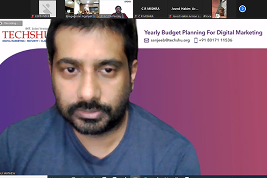267x178 pixels.
Task: Select the Javed Hakim Arman participant tile
Action: pos(185,9)
